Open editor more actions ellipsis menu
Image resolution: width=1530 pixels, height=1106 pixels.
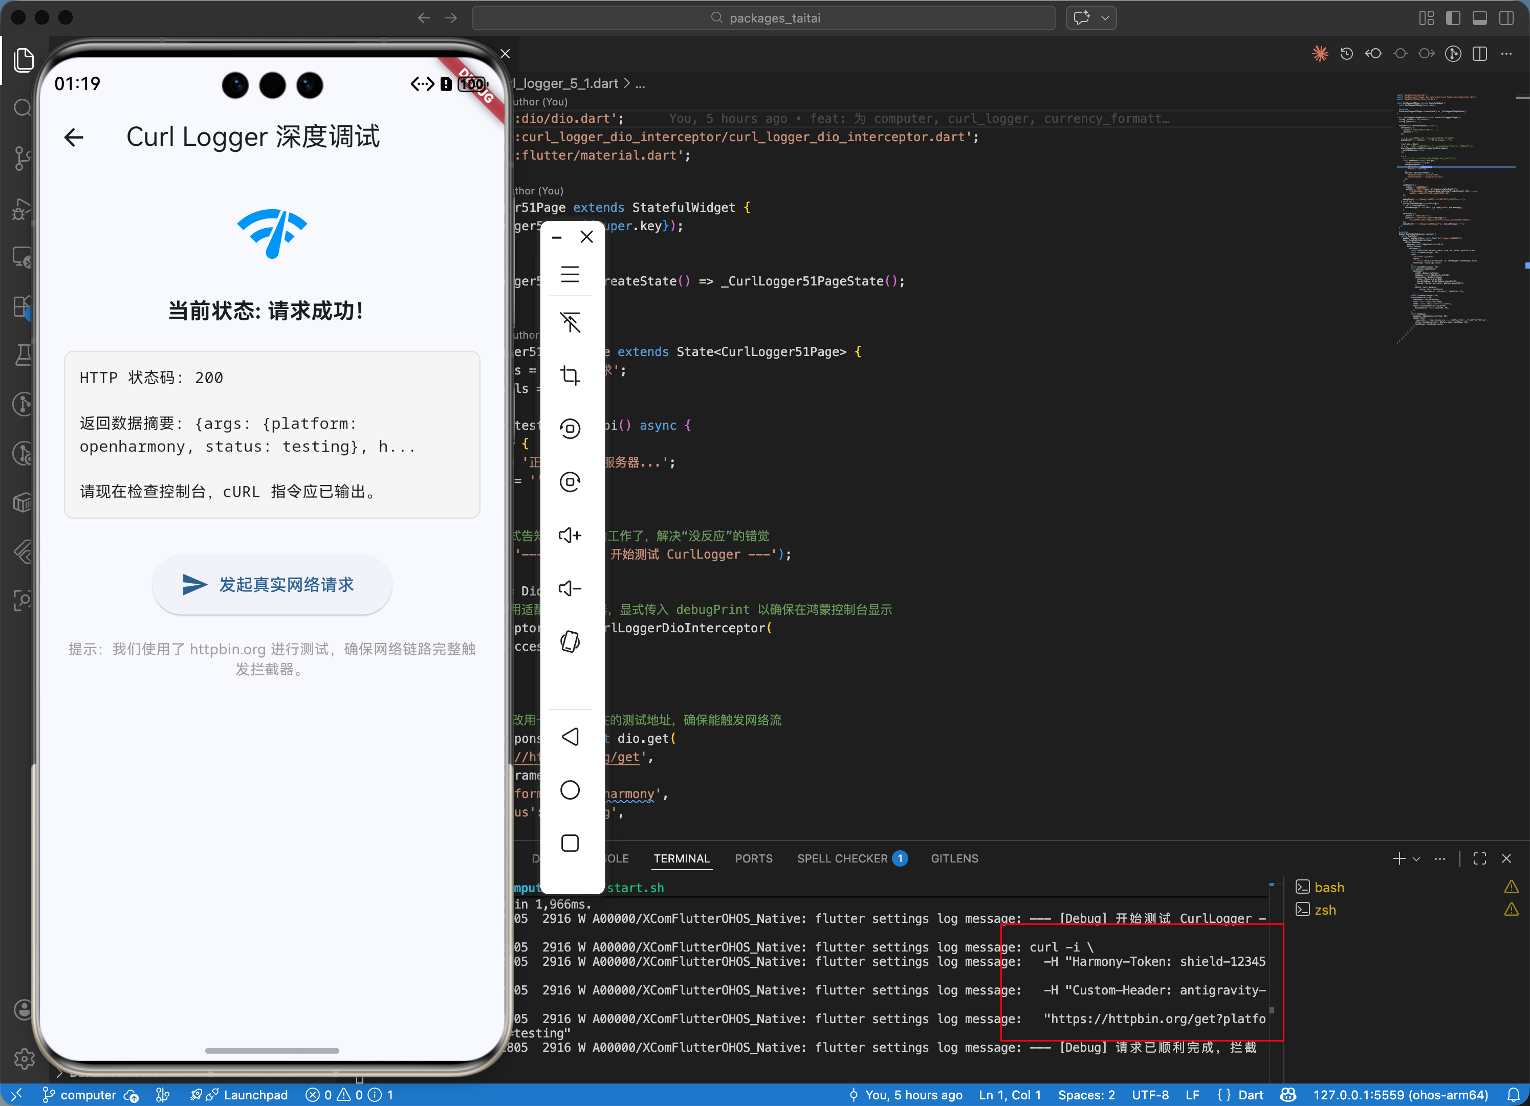point(1506,54)
